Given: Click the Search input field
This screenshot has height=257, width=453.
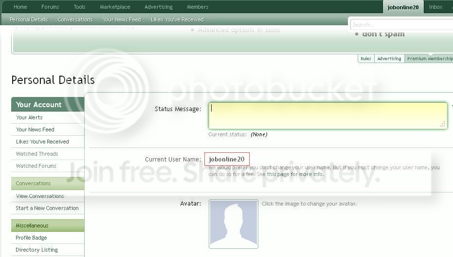Looking at the screenshot, I should [401, 25].
